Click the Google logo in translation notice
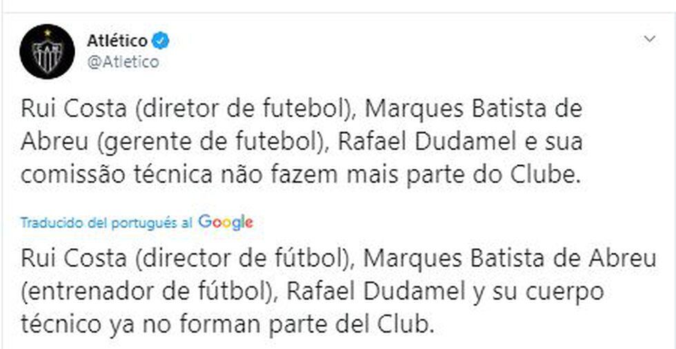This screenshot has width=676, height=349. click(226, 222)
